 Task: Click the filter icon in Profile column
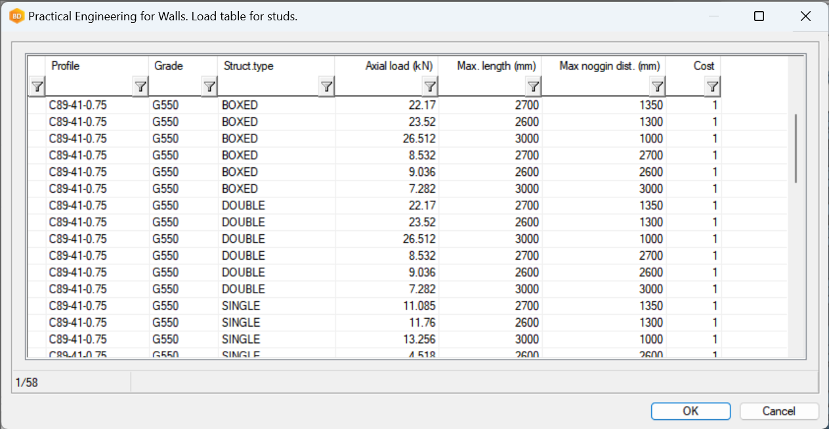[x=140, y=87]
